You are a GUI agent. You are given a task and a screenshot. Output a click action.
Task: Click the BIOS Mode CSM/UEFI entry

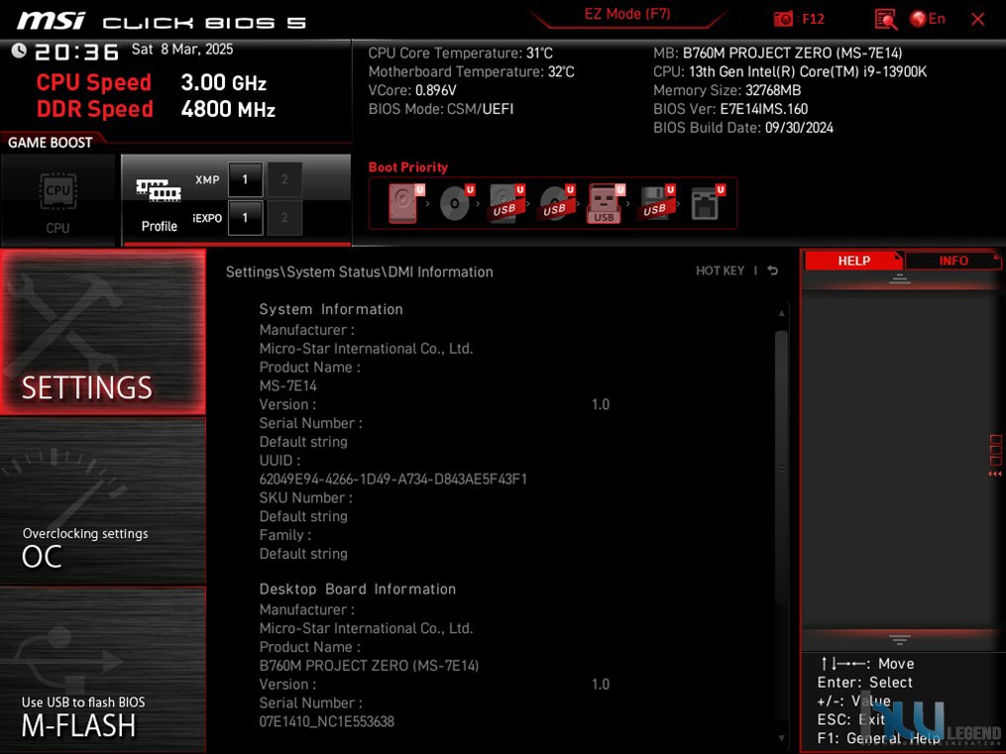[x=441, y=109]
